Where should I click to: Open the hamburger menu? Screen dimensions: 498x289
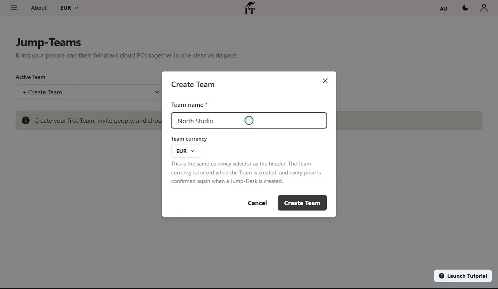point(14,8)
